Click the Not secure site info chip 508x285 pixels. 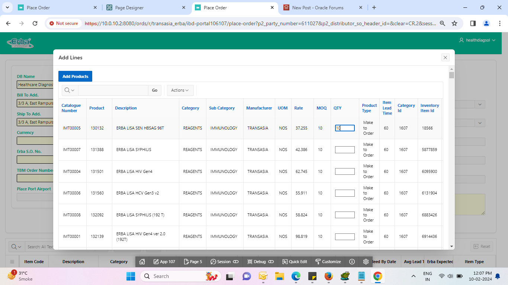[64, 23]
